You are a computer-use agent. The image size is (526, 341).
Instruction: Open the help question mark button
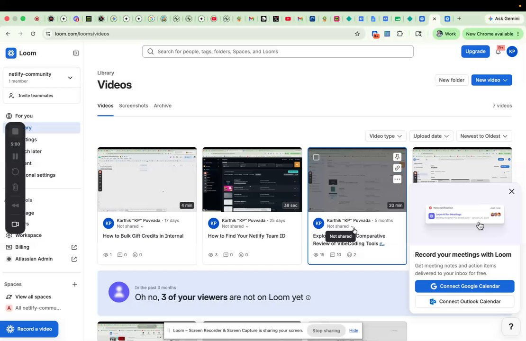coord(511,326)
